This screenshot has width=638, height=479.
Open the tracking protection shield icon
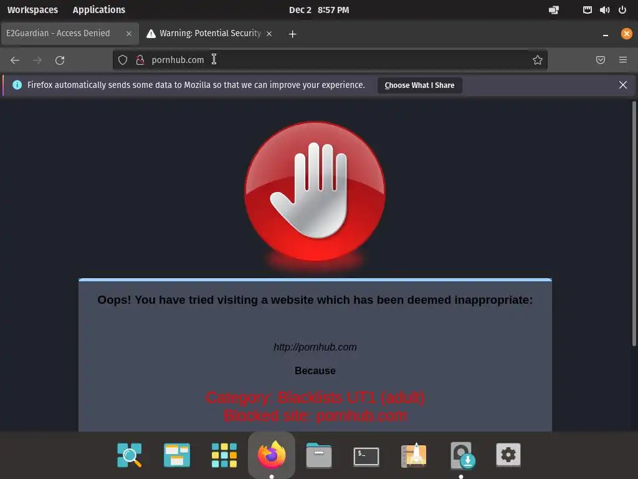point(123,60)
